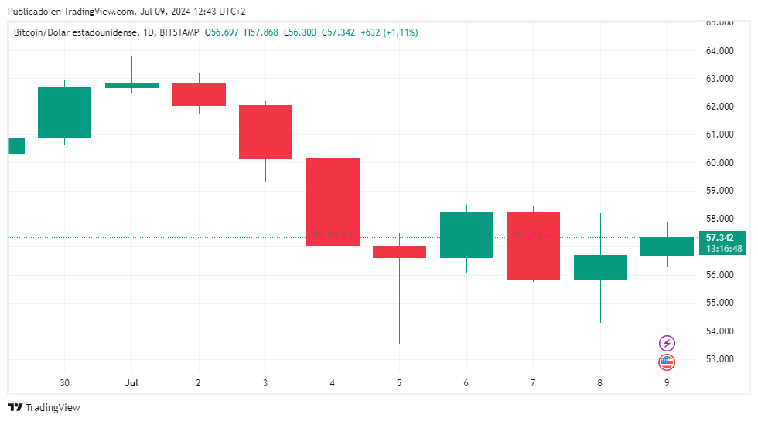Select the red candle for July 7
This screenshot has width=758, height=421.
533,246
